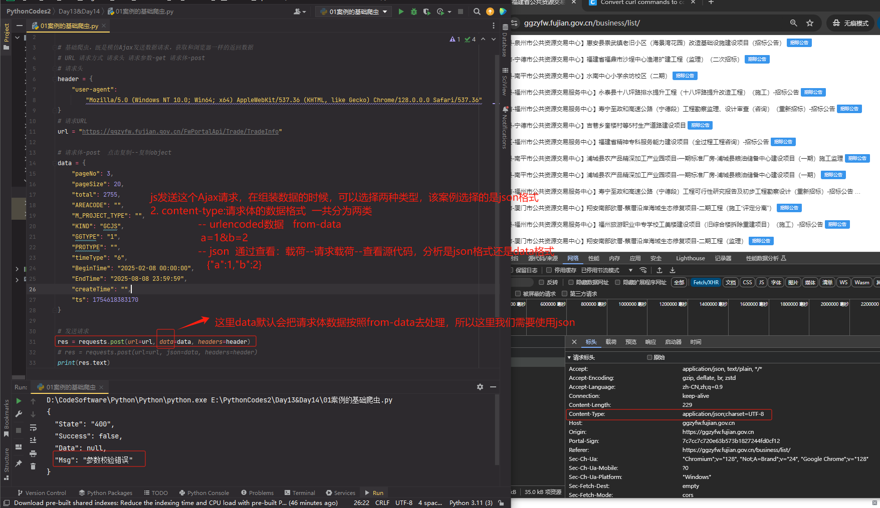Toggle soft-wrap in Run console

tap(33, 427)
